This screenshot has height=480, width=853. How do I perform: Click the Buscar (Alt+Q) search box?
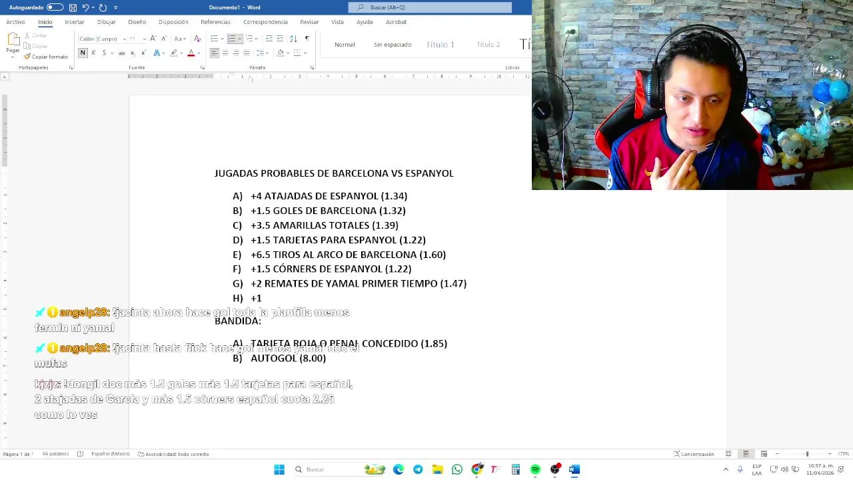[430, 7]
